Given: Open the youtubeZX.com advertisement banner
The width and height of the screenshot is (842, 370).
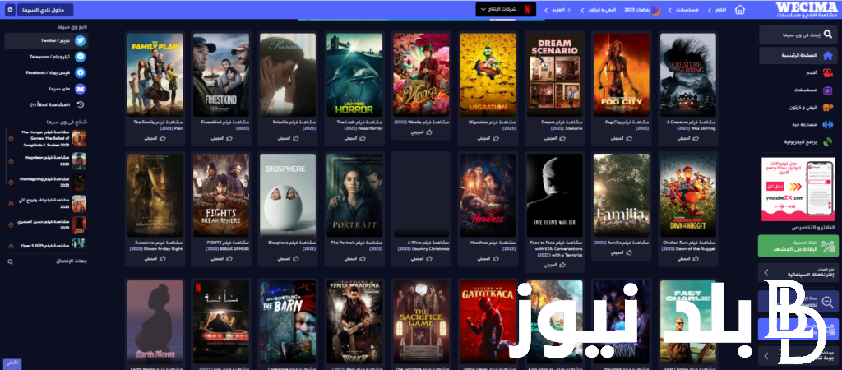Looking at the screenshot, I should click(x=798, y=189).
